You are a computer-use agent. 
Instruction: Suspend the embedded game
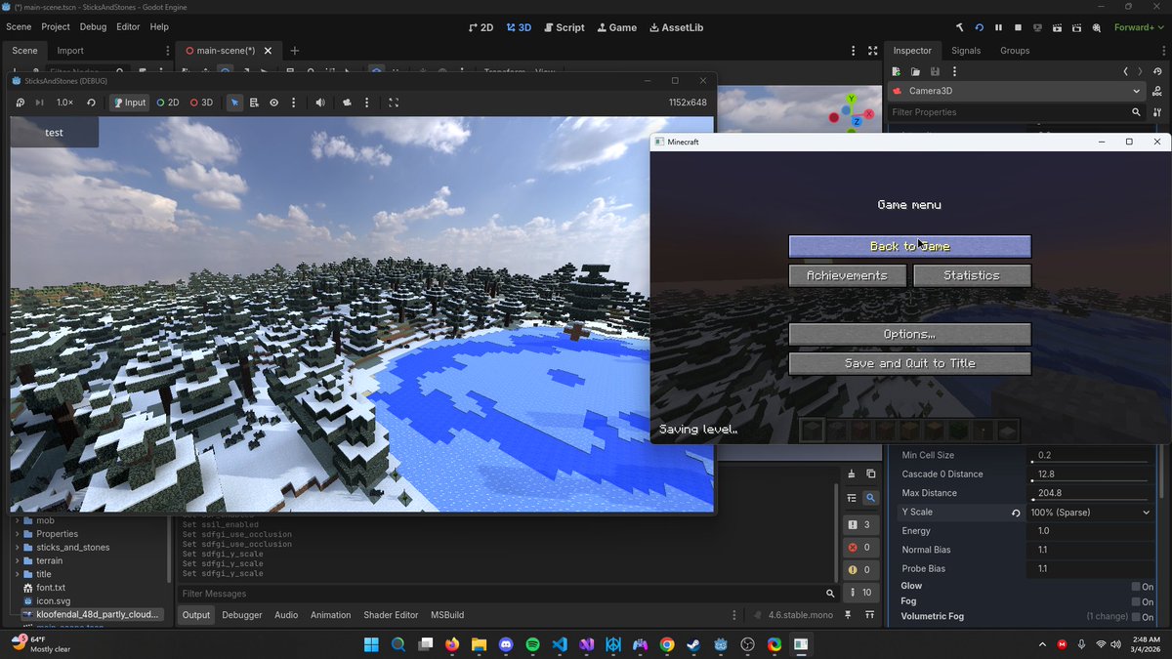21,103
